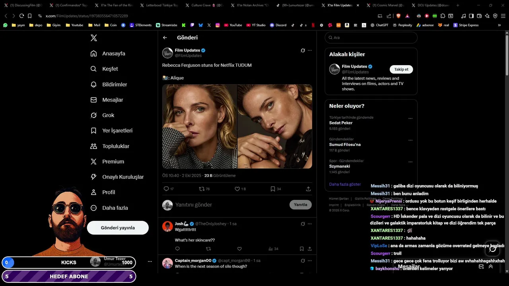The height and width of the screenshot is (286, 509).
Task: Open YouTube bookmark with red icon
Action: [x=233, y=25]
